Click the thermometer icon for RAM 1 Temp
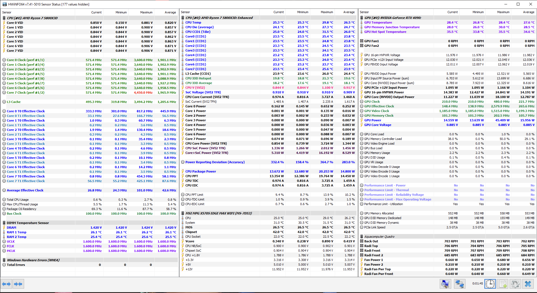This screenshot has width=537, height=293. point(4,232)
